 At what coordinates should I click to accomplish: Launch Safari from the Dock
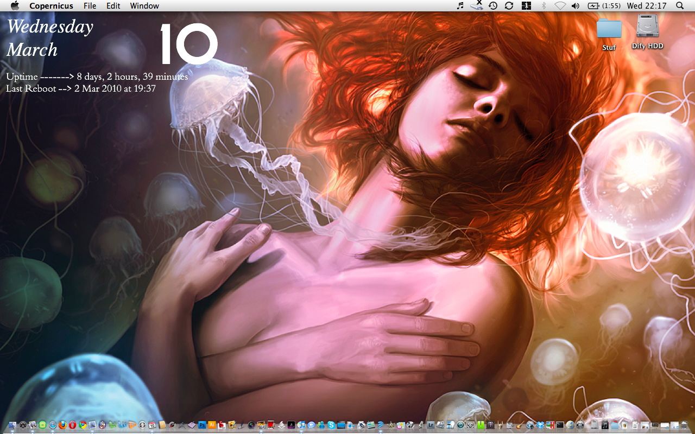coord(53,425)
